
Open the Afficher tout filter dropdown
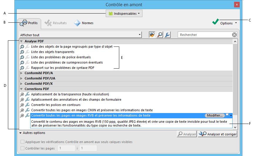coord(80,35)
